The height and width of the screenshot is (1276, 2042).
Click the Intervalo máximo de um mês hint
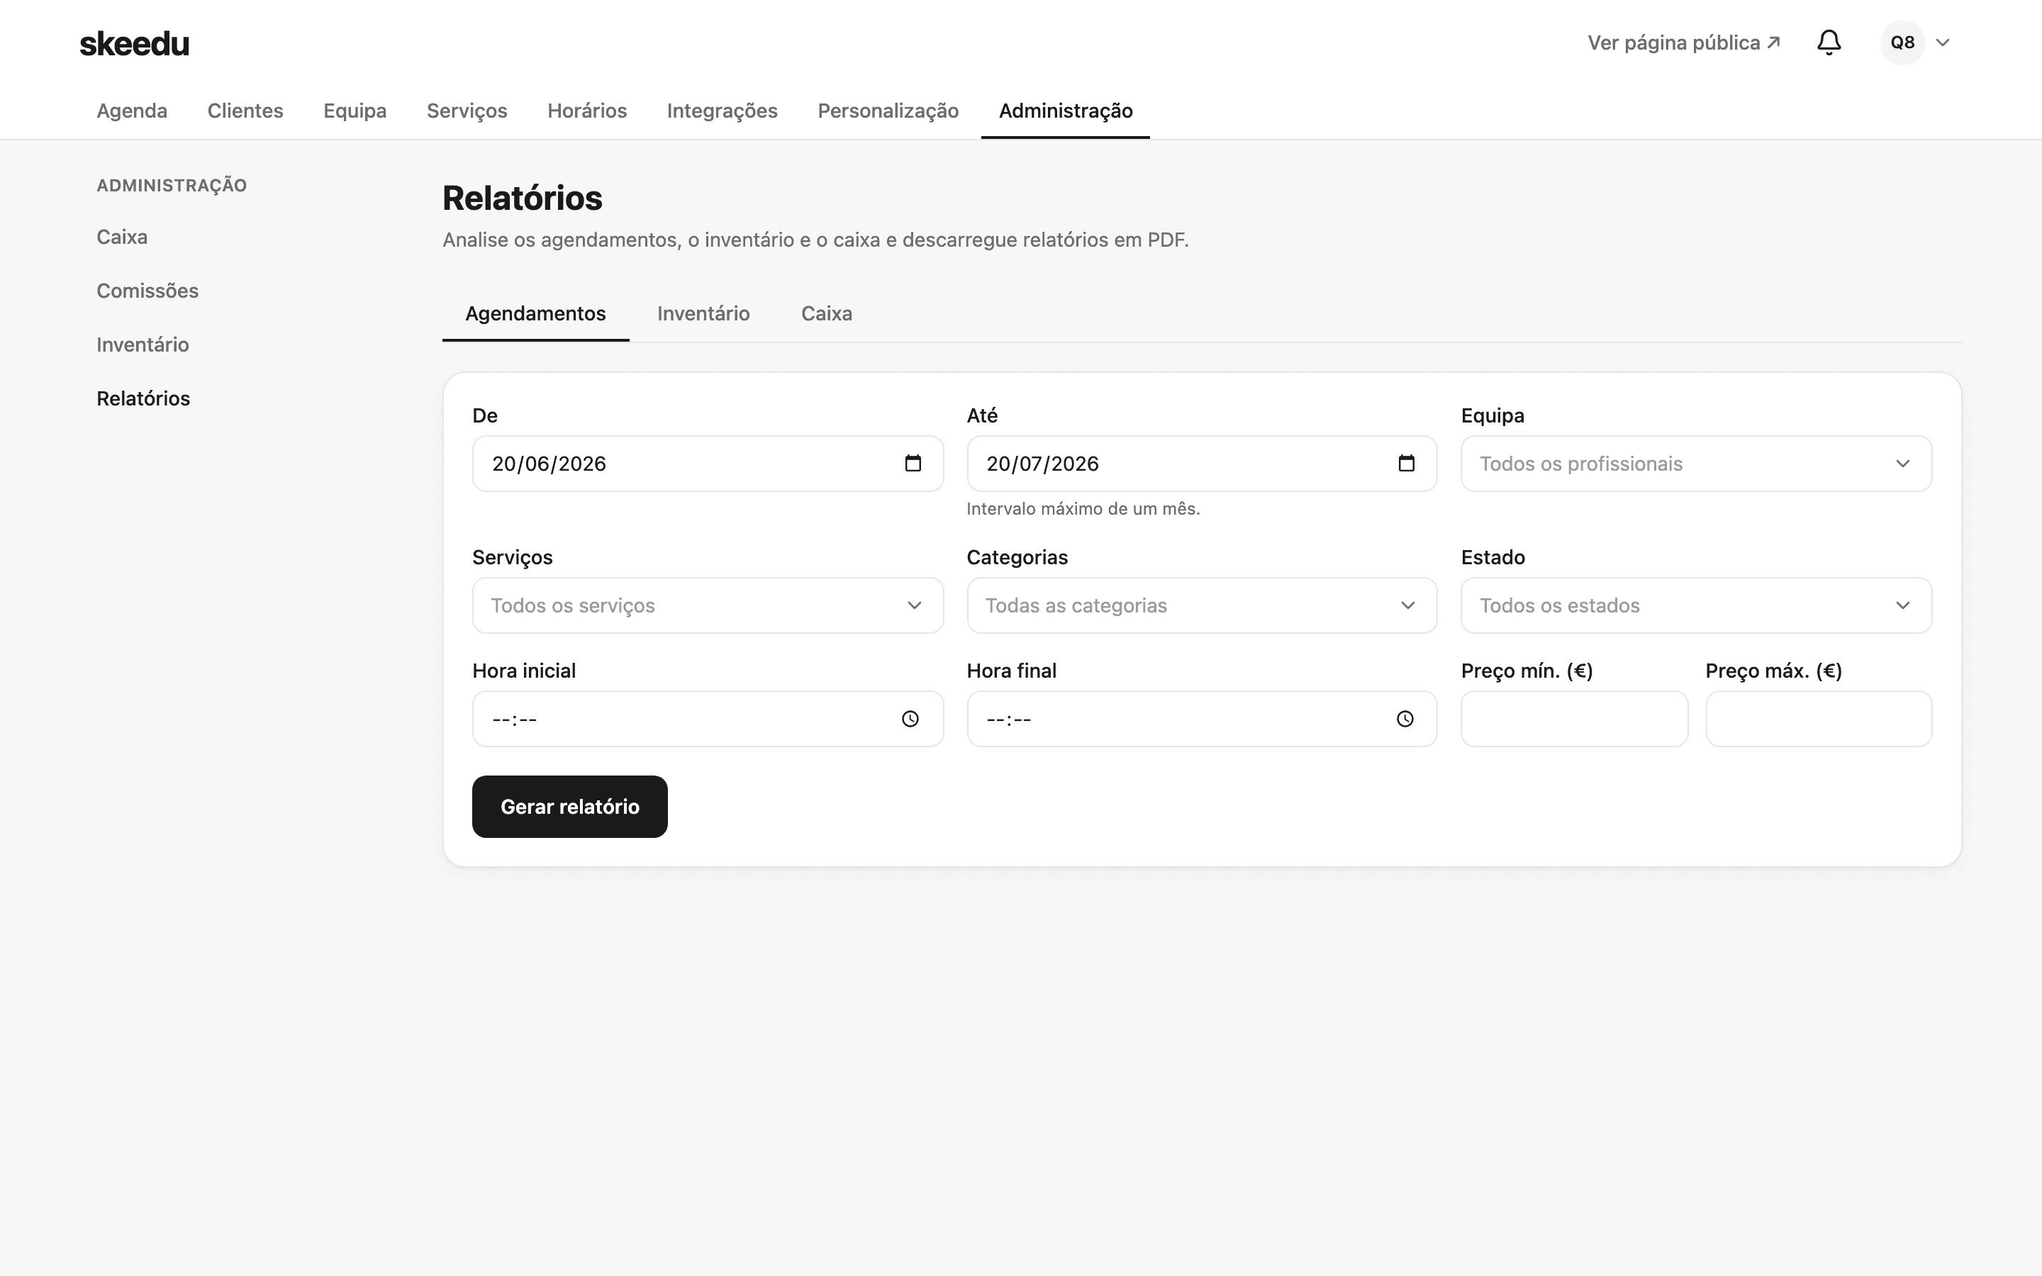[x=1083, y=509]
